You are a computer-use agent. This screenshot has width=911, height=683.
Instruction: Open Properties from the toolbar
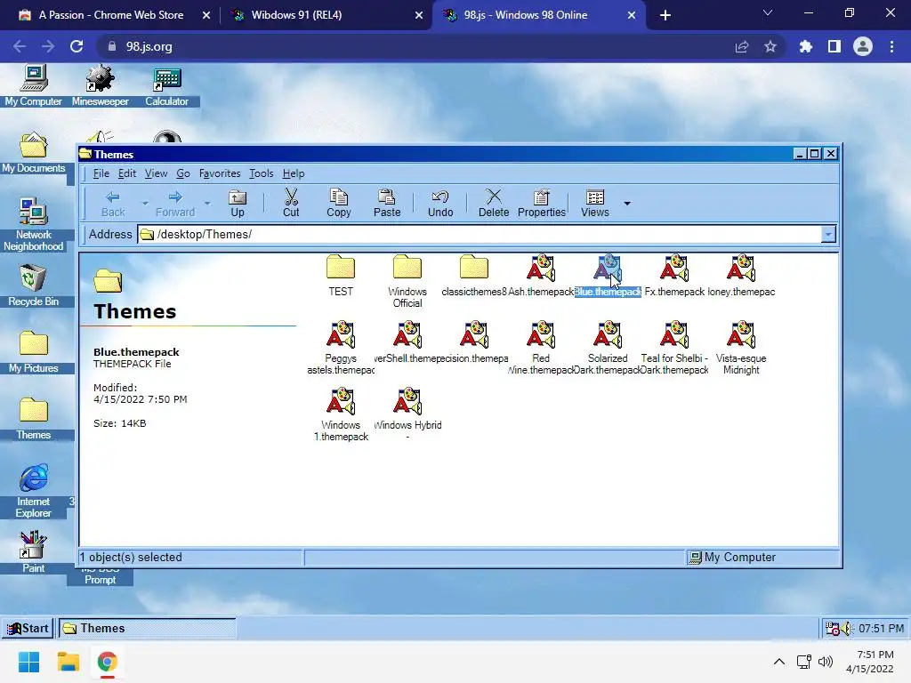pyautogui.click(x=542, y=204)
